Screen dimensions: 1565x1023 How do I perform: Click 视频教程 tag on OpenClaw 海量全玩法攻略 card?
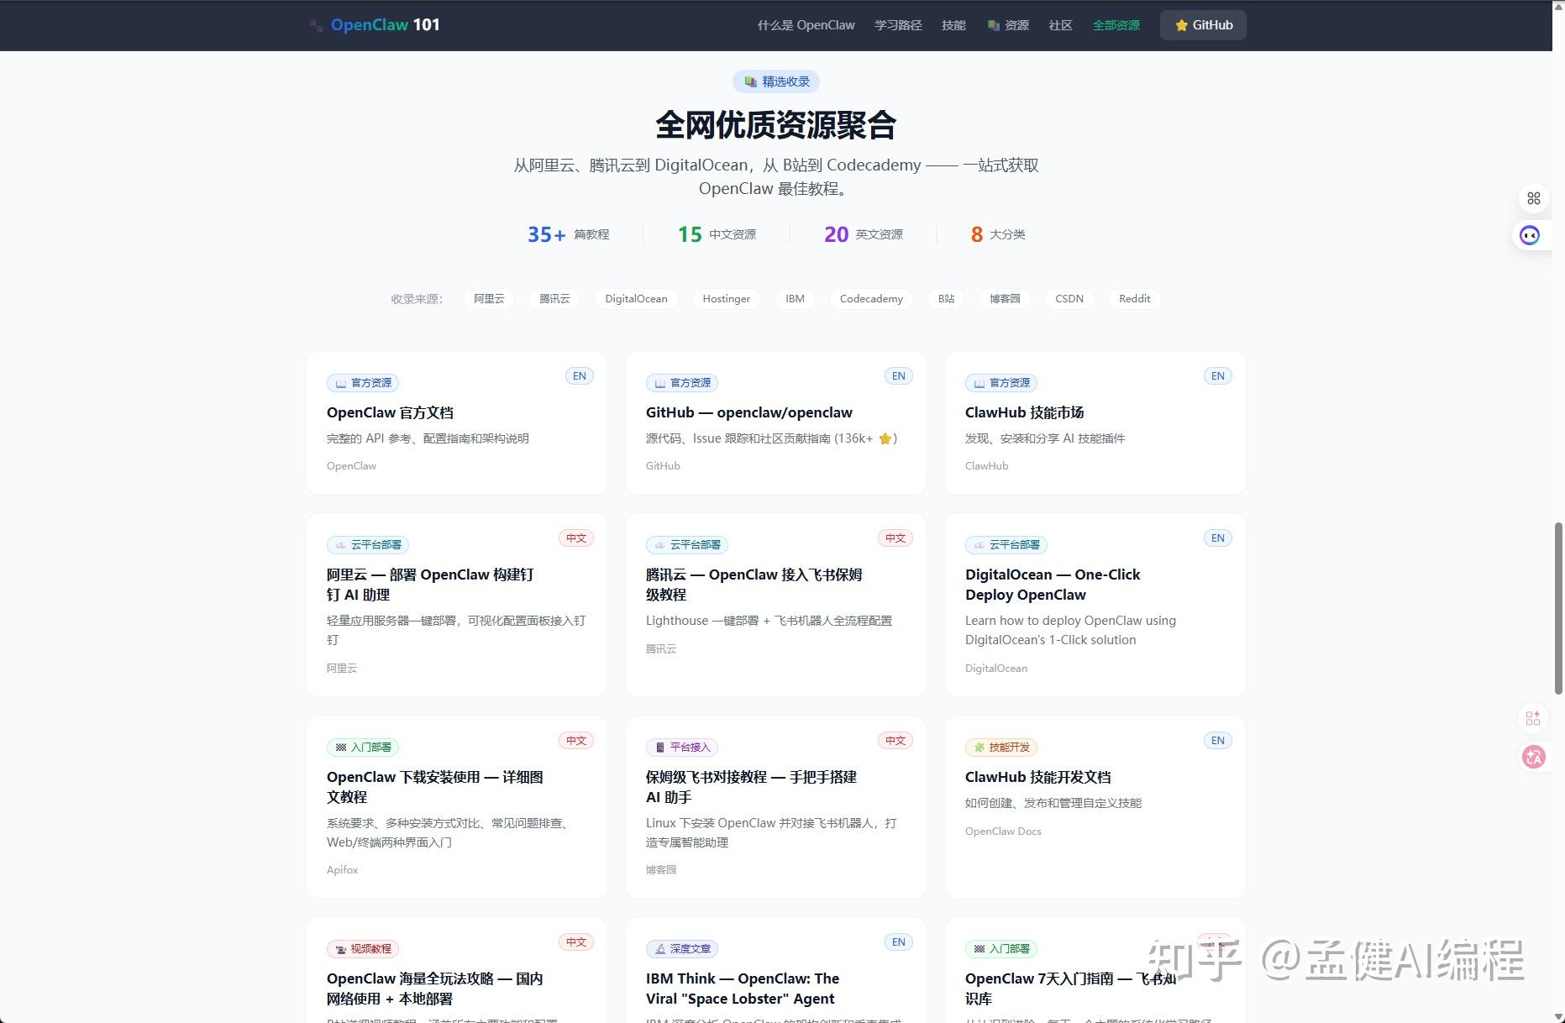click(363, 949)
